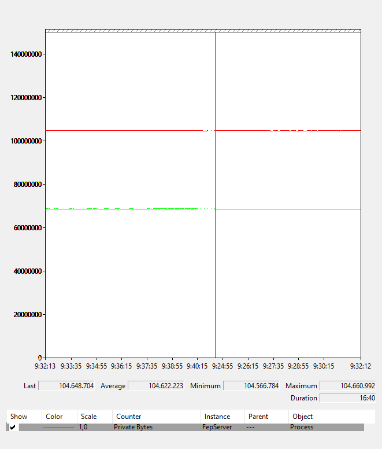Click the Maximum value field 104.660.992
The image size is (382, 449).
(348, 386)
